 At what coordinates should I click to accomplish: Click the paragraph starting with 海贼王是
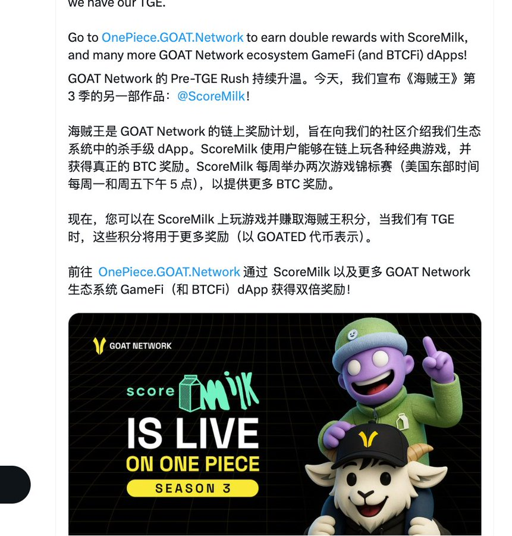coord(274,158)
